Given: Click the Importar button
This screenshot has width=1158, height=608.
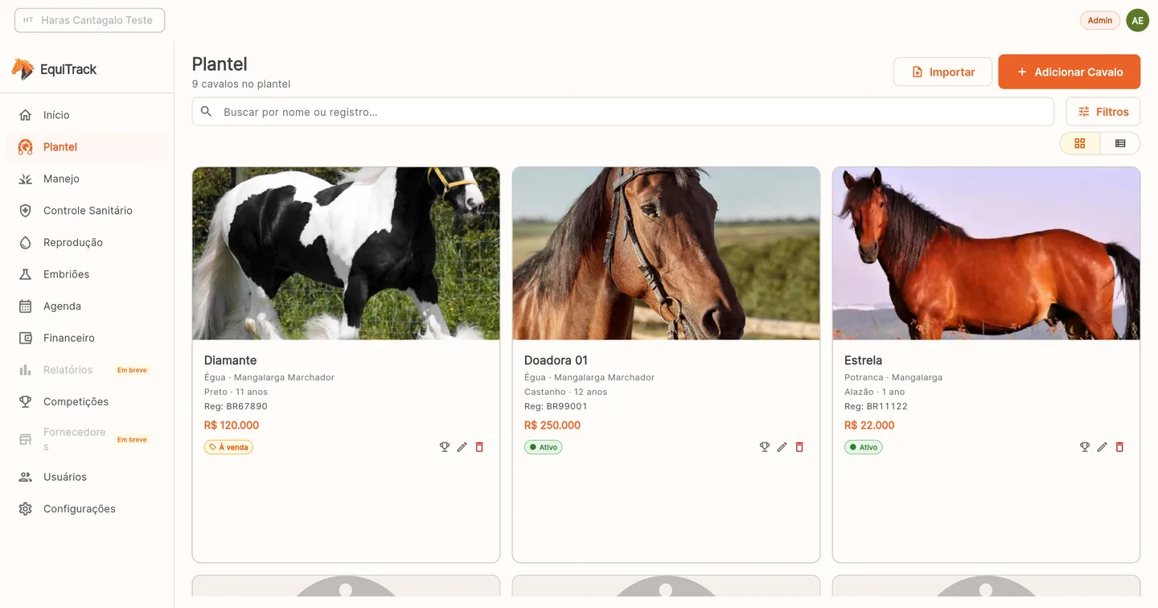Looking at the screenshot, I should coord(942,72).
